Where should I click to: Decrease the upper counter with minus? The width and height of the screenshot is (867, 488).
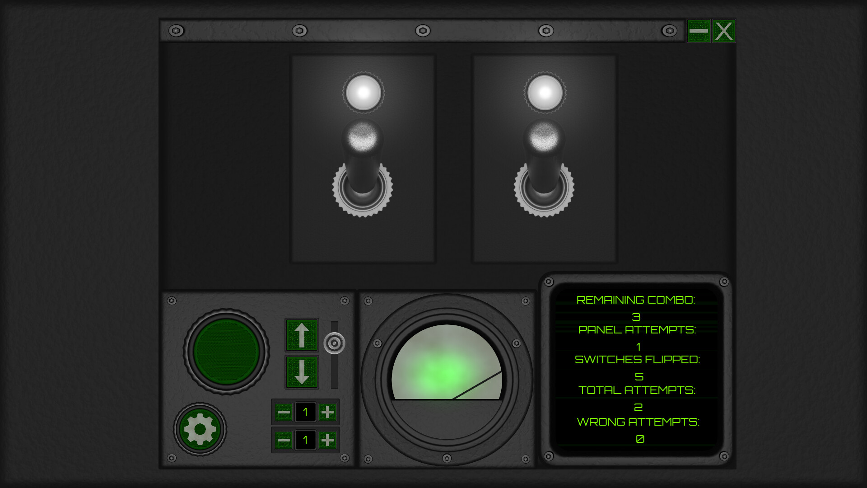284,412
